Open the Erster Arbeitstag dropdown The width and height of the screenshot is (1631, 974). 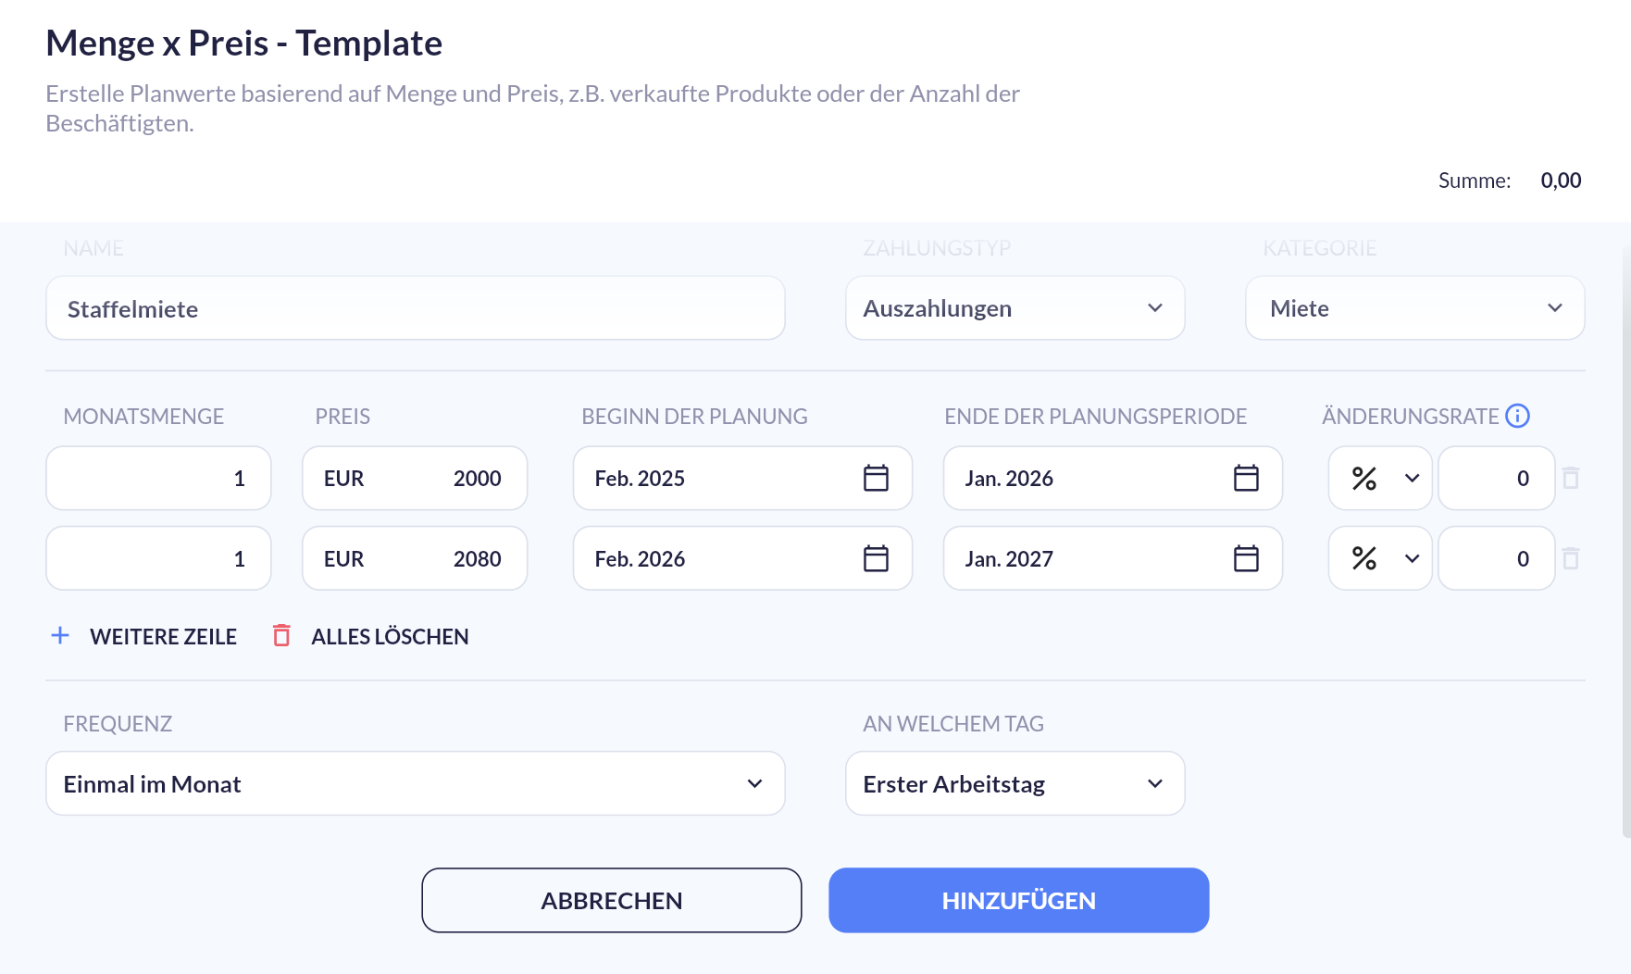coord(1015,783)
